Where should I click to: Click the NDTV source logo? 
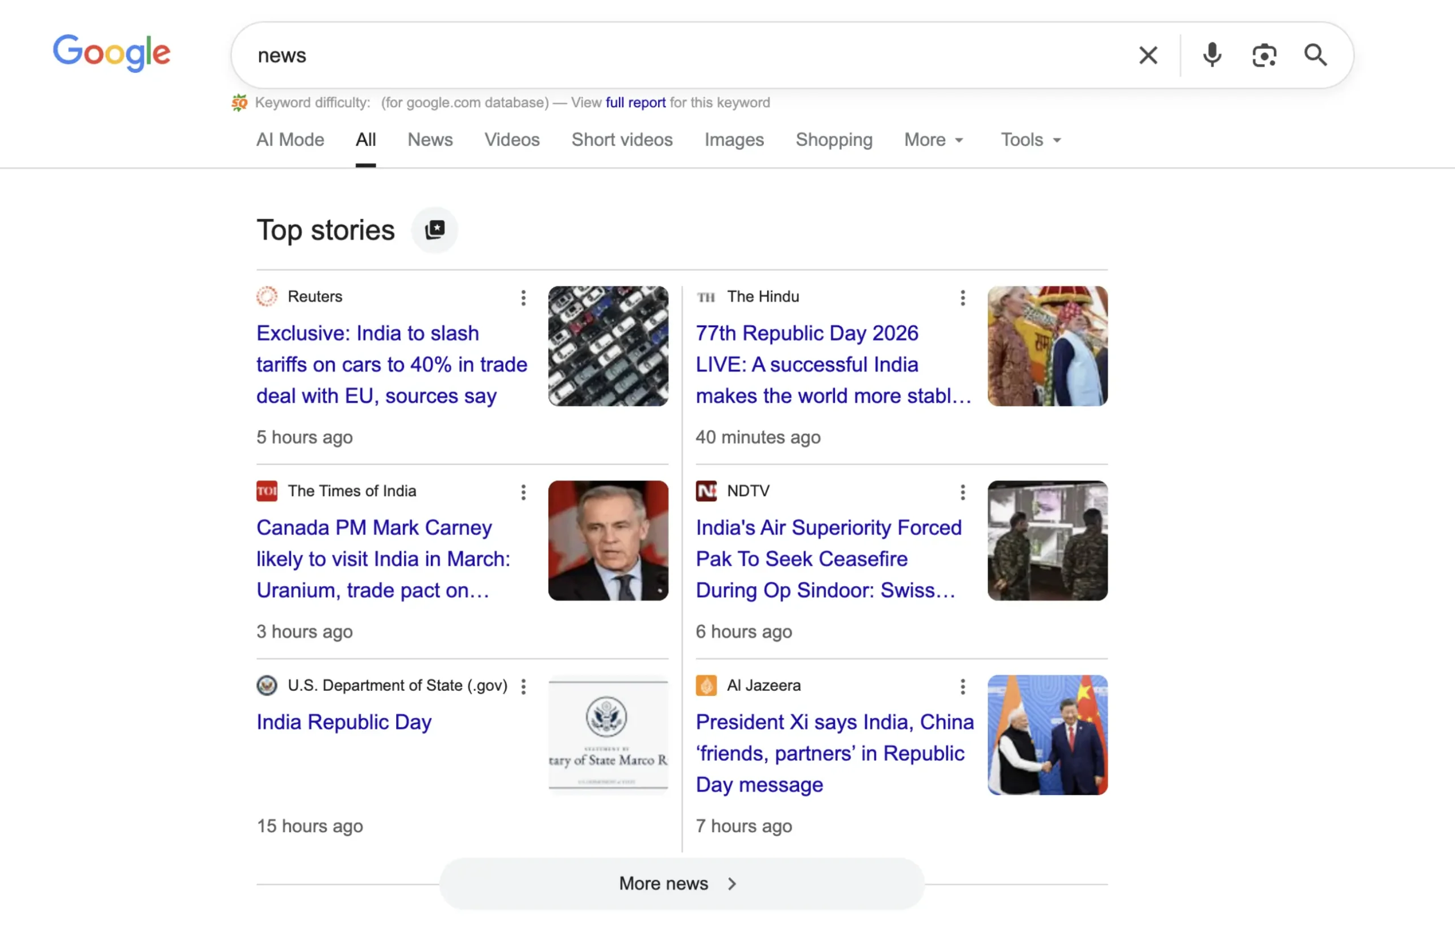click(x=706, y=491)
